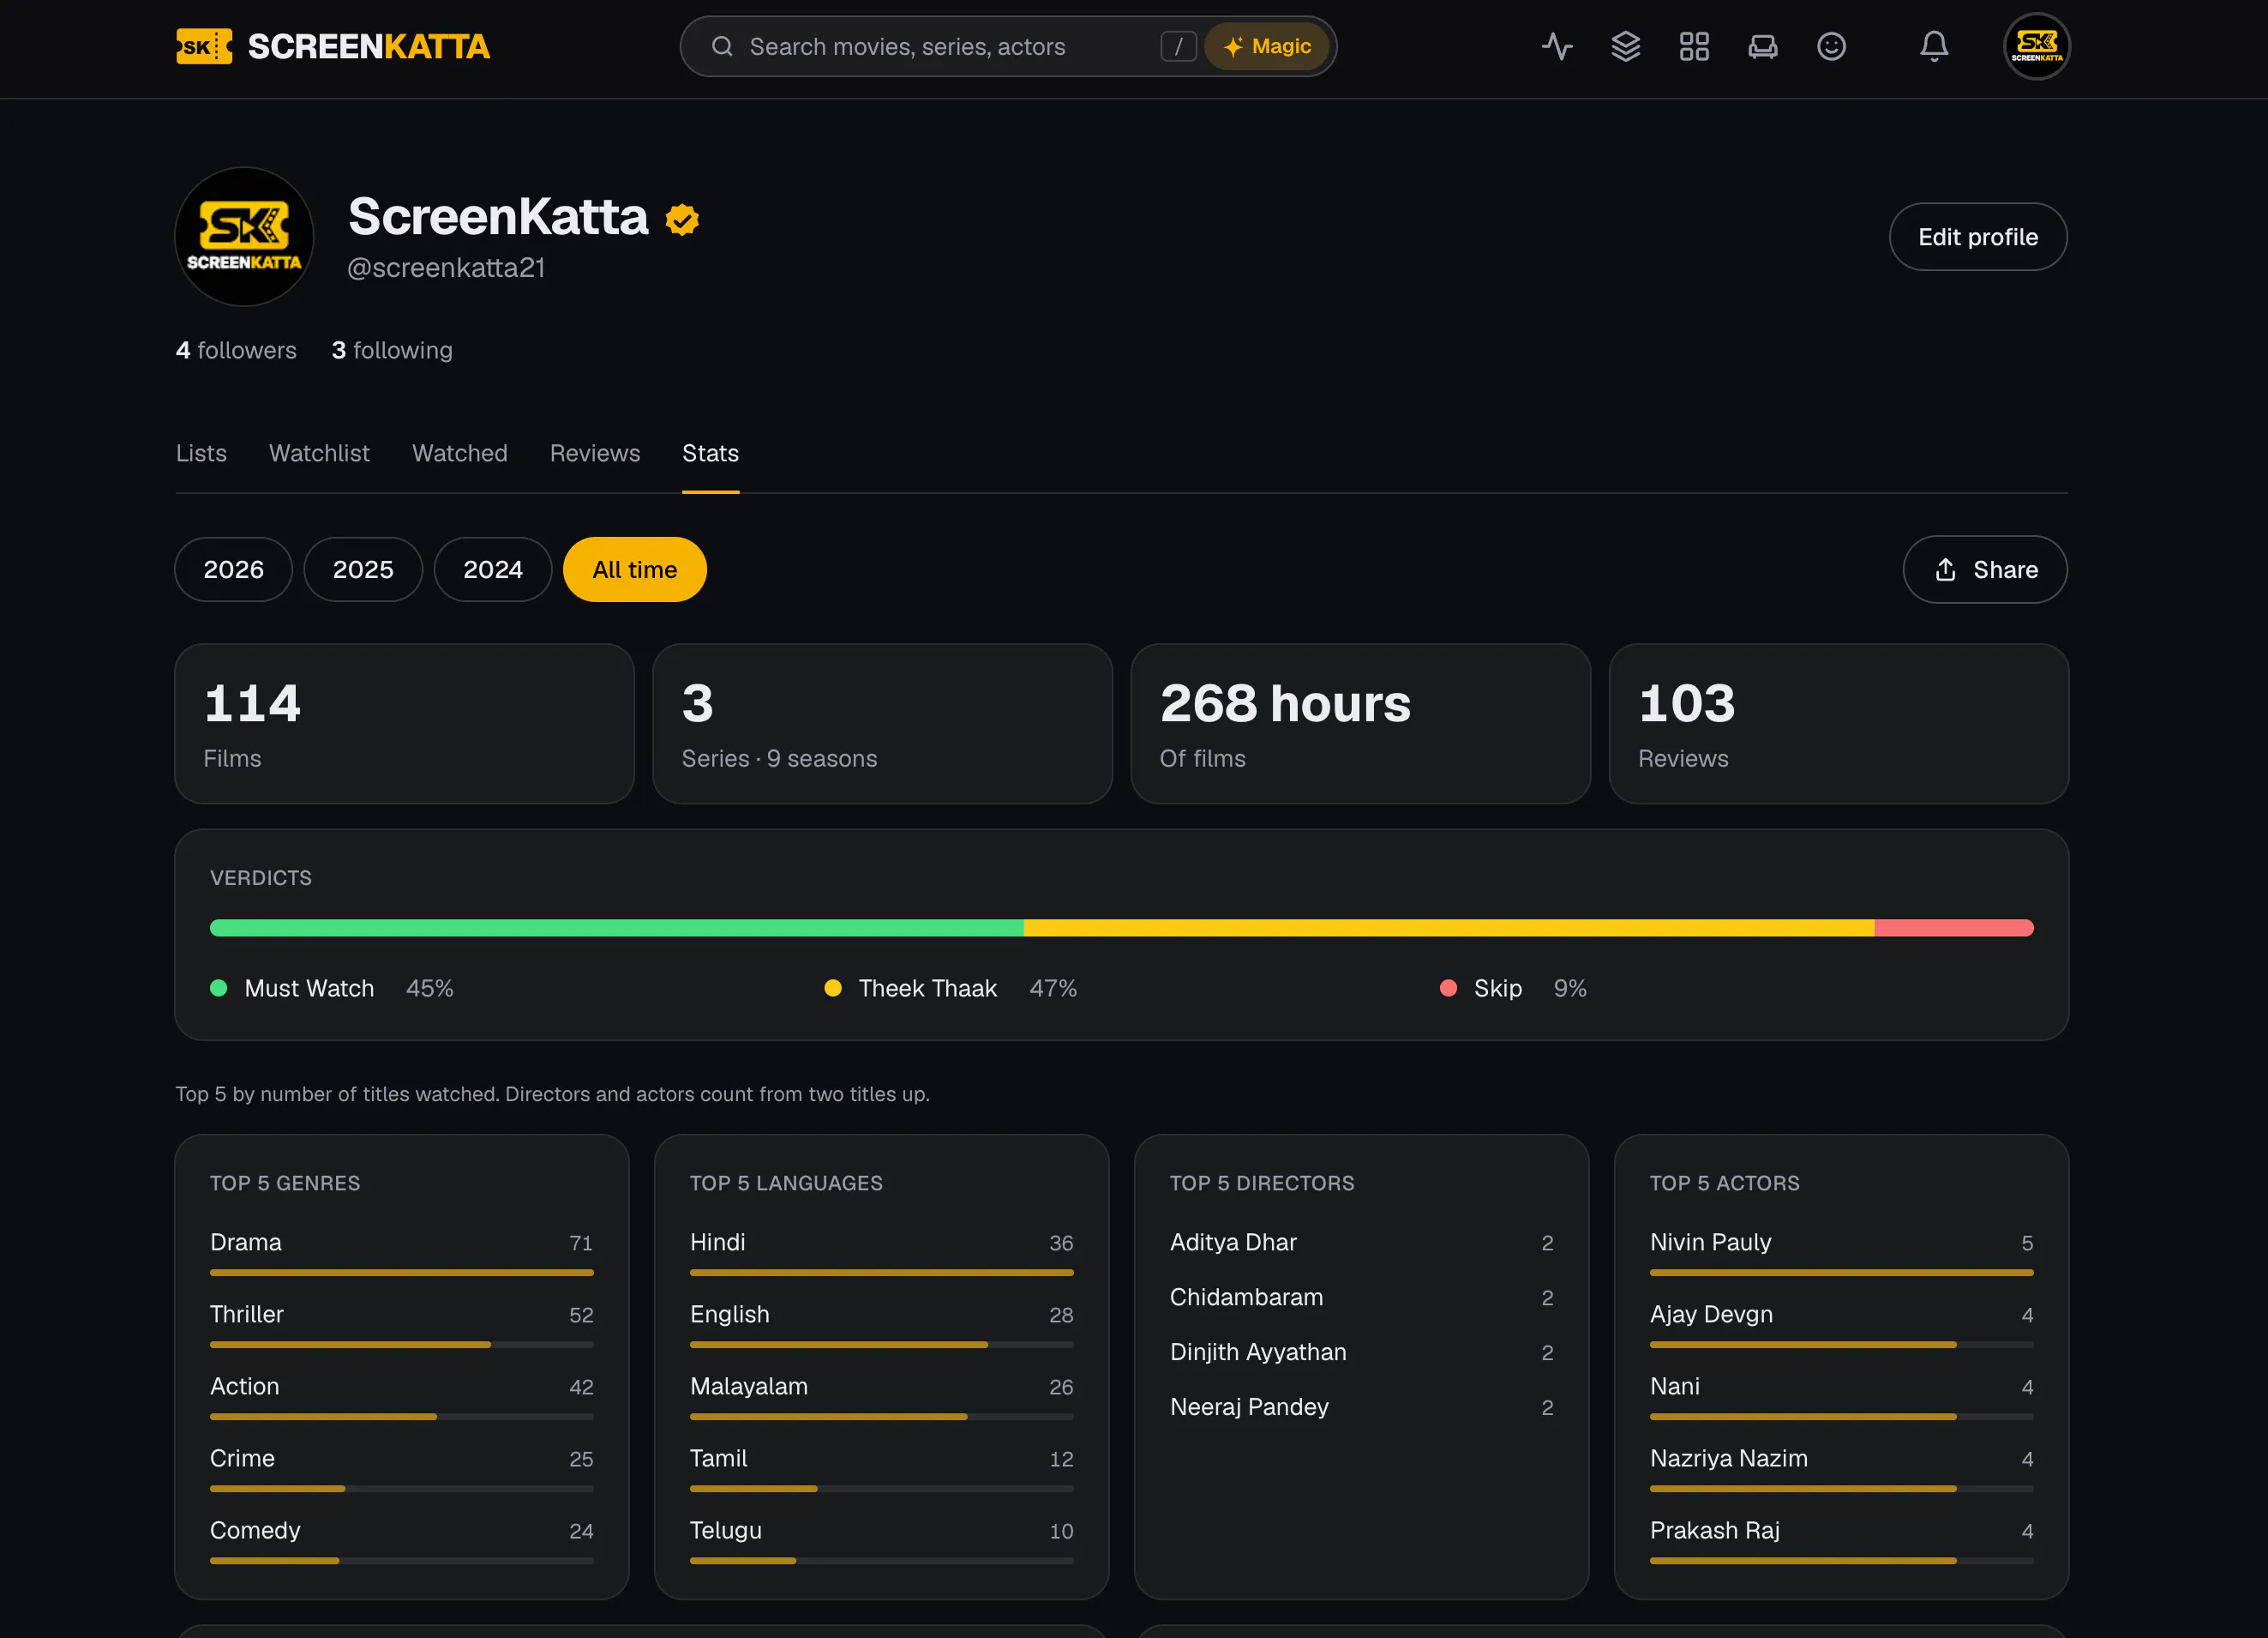Click the Edit profile button
This screenshot has height=1638, width=2268.
tap(1978, 238)
